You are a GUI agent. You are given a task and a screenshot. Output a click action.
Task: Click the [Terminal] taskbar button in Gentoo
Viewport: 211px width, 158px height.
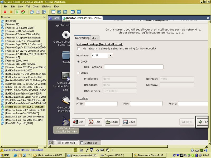[x=67, y=143]
